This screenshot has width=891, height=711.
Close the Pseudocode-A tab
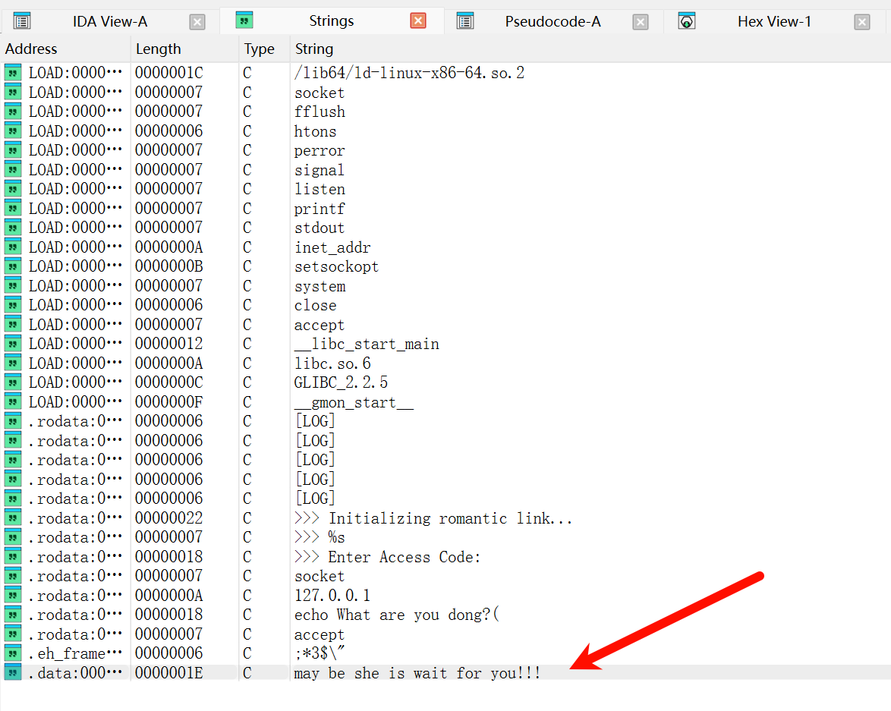click(641, 22)
